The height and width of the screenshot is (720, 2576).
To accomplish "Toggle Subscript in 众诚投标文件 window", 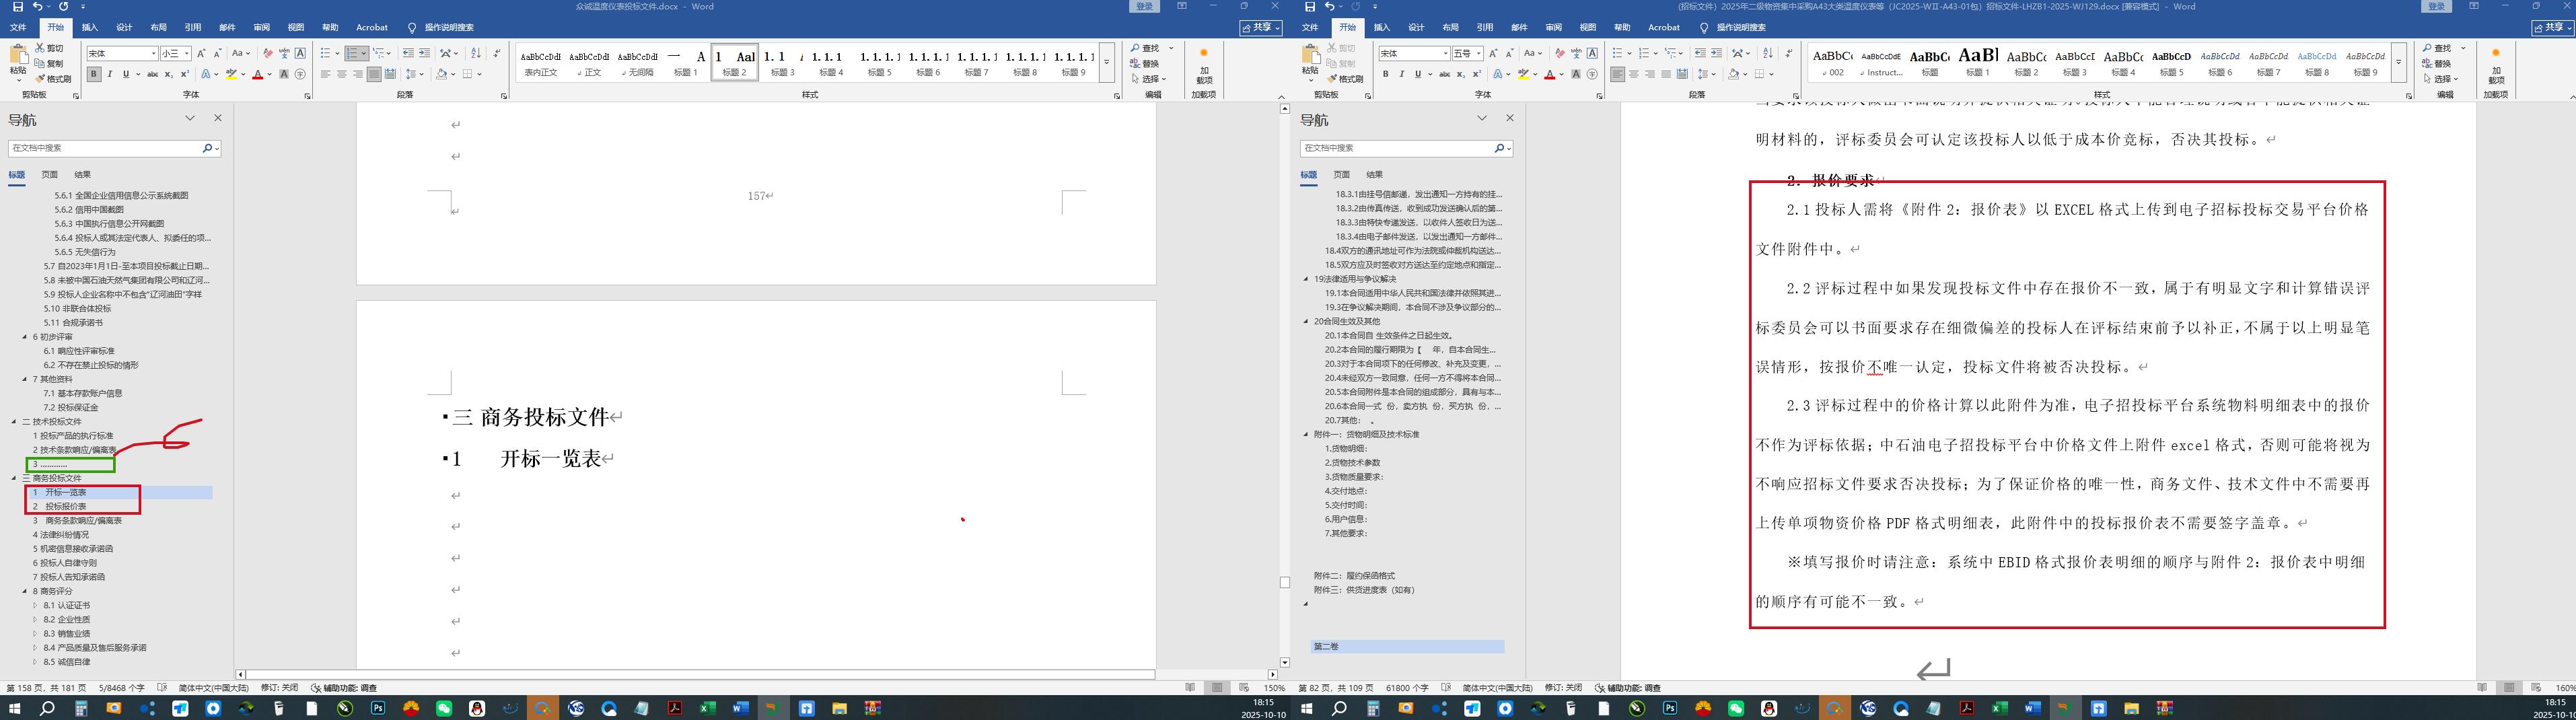I will pyautogui.click(x=168, y=74).
